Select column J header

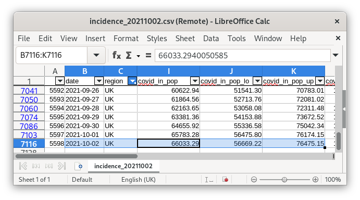[231, 71]
